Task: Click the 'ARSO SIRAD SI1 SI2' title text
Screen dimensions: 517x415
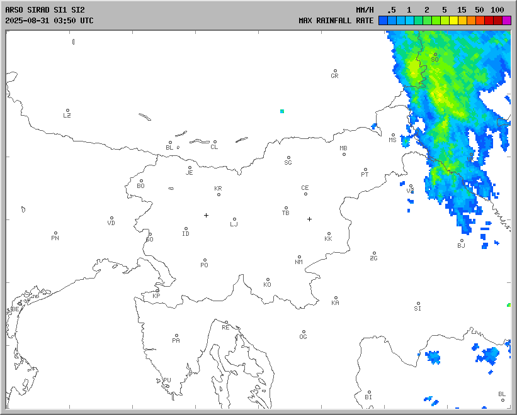Action: pyautogui.click(x=45, y=10)
